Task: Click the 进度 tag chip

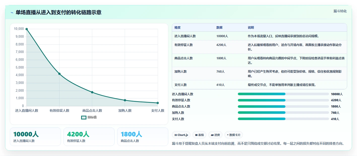Action: tap(215, 135)
